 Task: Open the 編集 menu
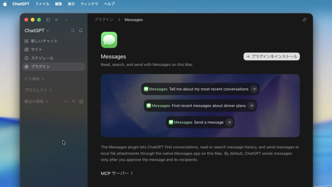[x=59, y=4]
